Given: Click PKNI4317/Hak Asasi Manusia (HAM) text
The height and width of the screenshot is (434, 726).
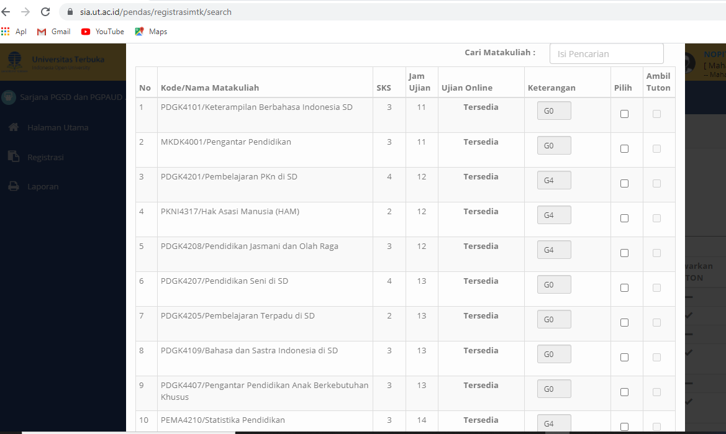Looking at the screenshot, I should (230, 211).
